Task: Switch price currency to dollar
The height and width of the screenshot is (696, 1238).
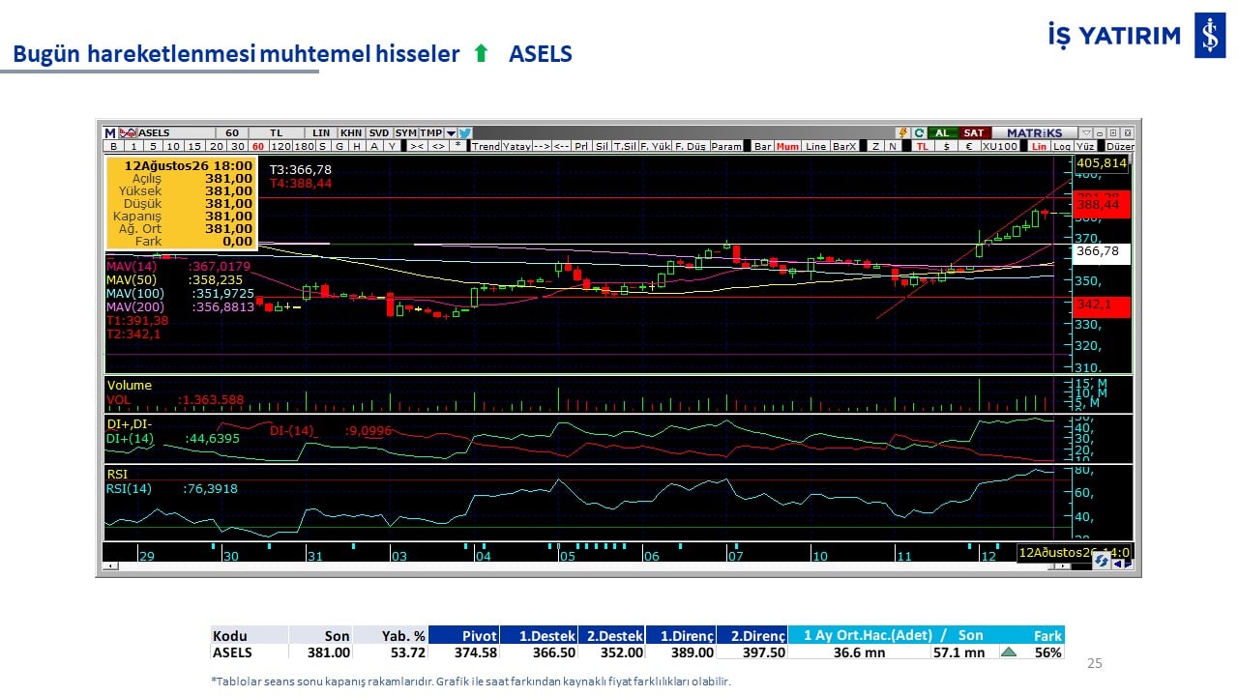Action: click(x=947, y=146)
